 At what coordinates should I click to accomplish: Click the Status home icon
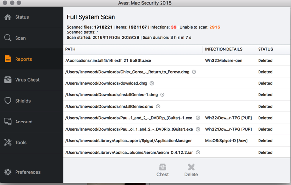pyautogui.click(x=8, y=17)
